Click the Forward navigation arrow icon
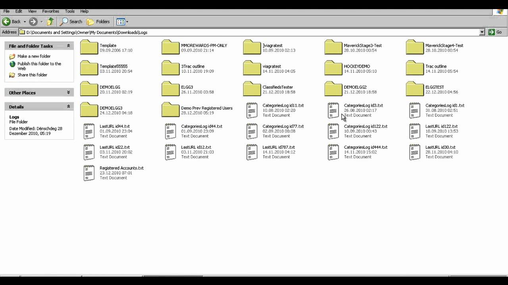Viewport: 508px width, 285px height. point(33,21)
